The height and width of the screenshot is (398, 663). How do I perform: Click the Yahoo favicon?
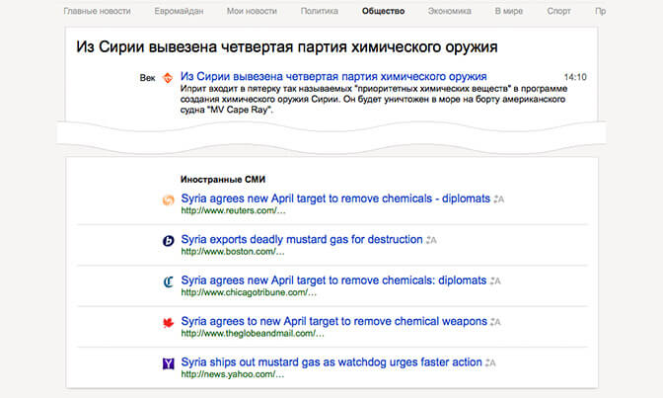coord(169,363)
